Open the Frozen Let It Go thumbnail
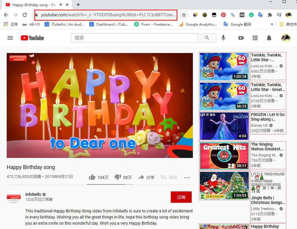Image resolution: width=297 pixels, height=229 pixels. coord(224,126)
